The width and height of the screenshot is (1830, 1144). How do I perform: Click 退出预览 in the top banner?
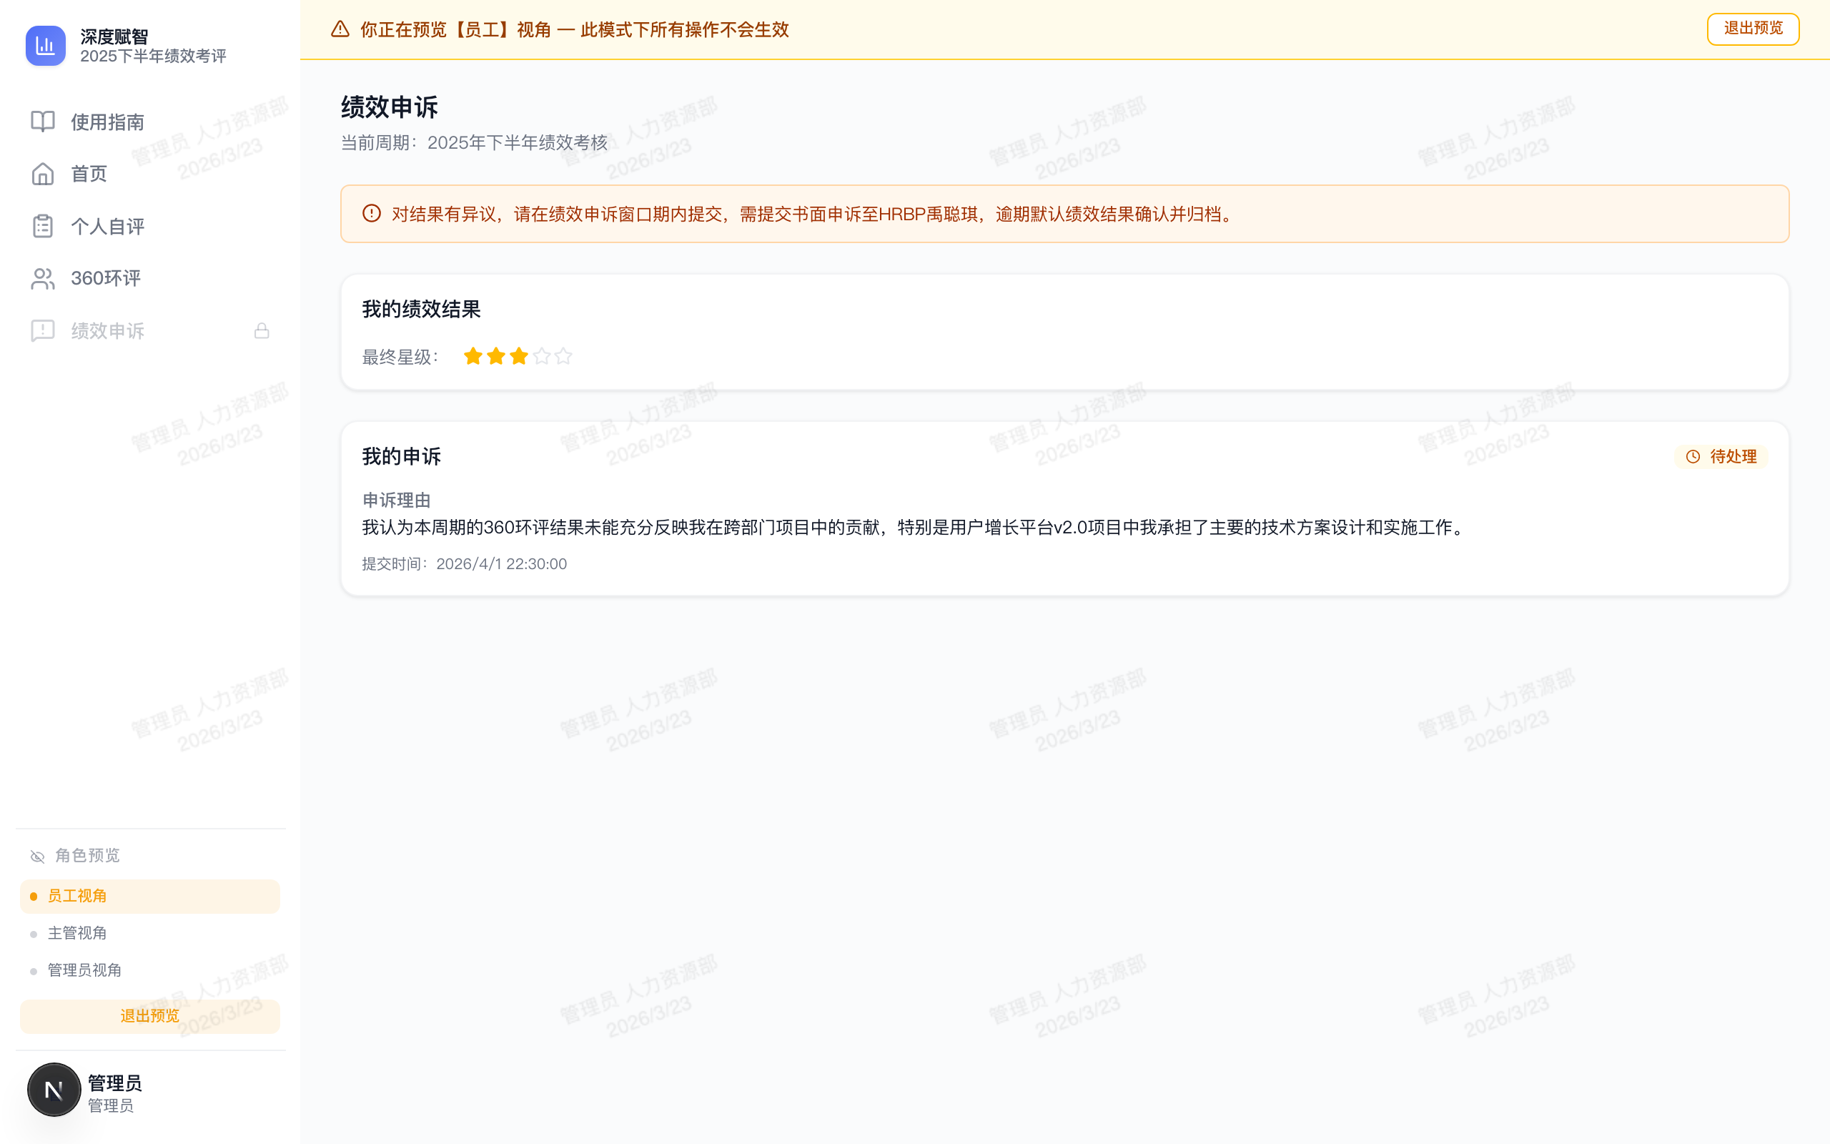1753,29
